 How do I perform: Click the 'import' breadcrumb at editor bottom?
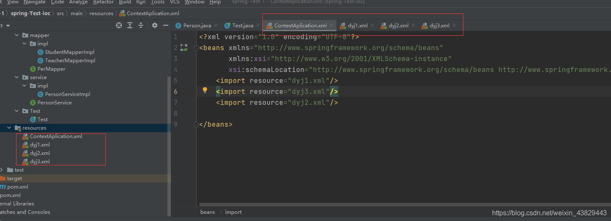pyautogui.click(x=233, y=212)
